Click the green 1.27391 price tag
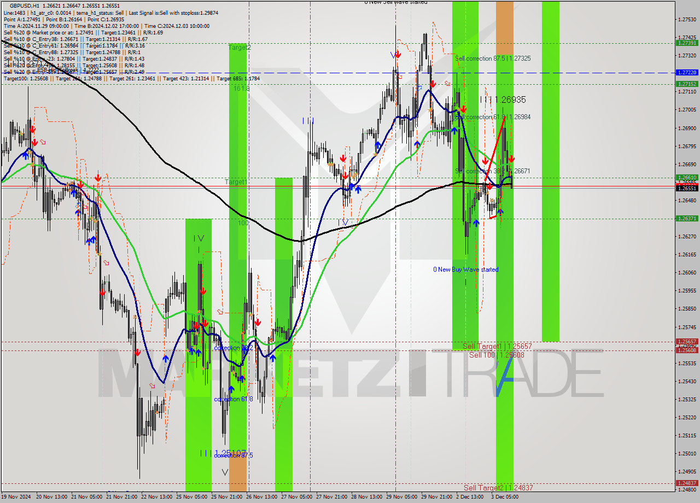This screenshot has width=700, height=503. click(x=687, y=43)
